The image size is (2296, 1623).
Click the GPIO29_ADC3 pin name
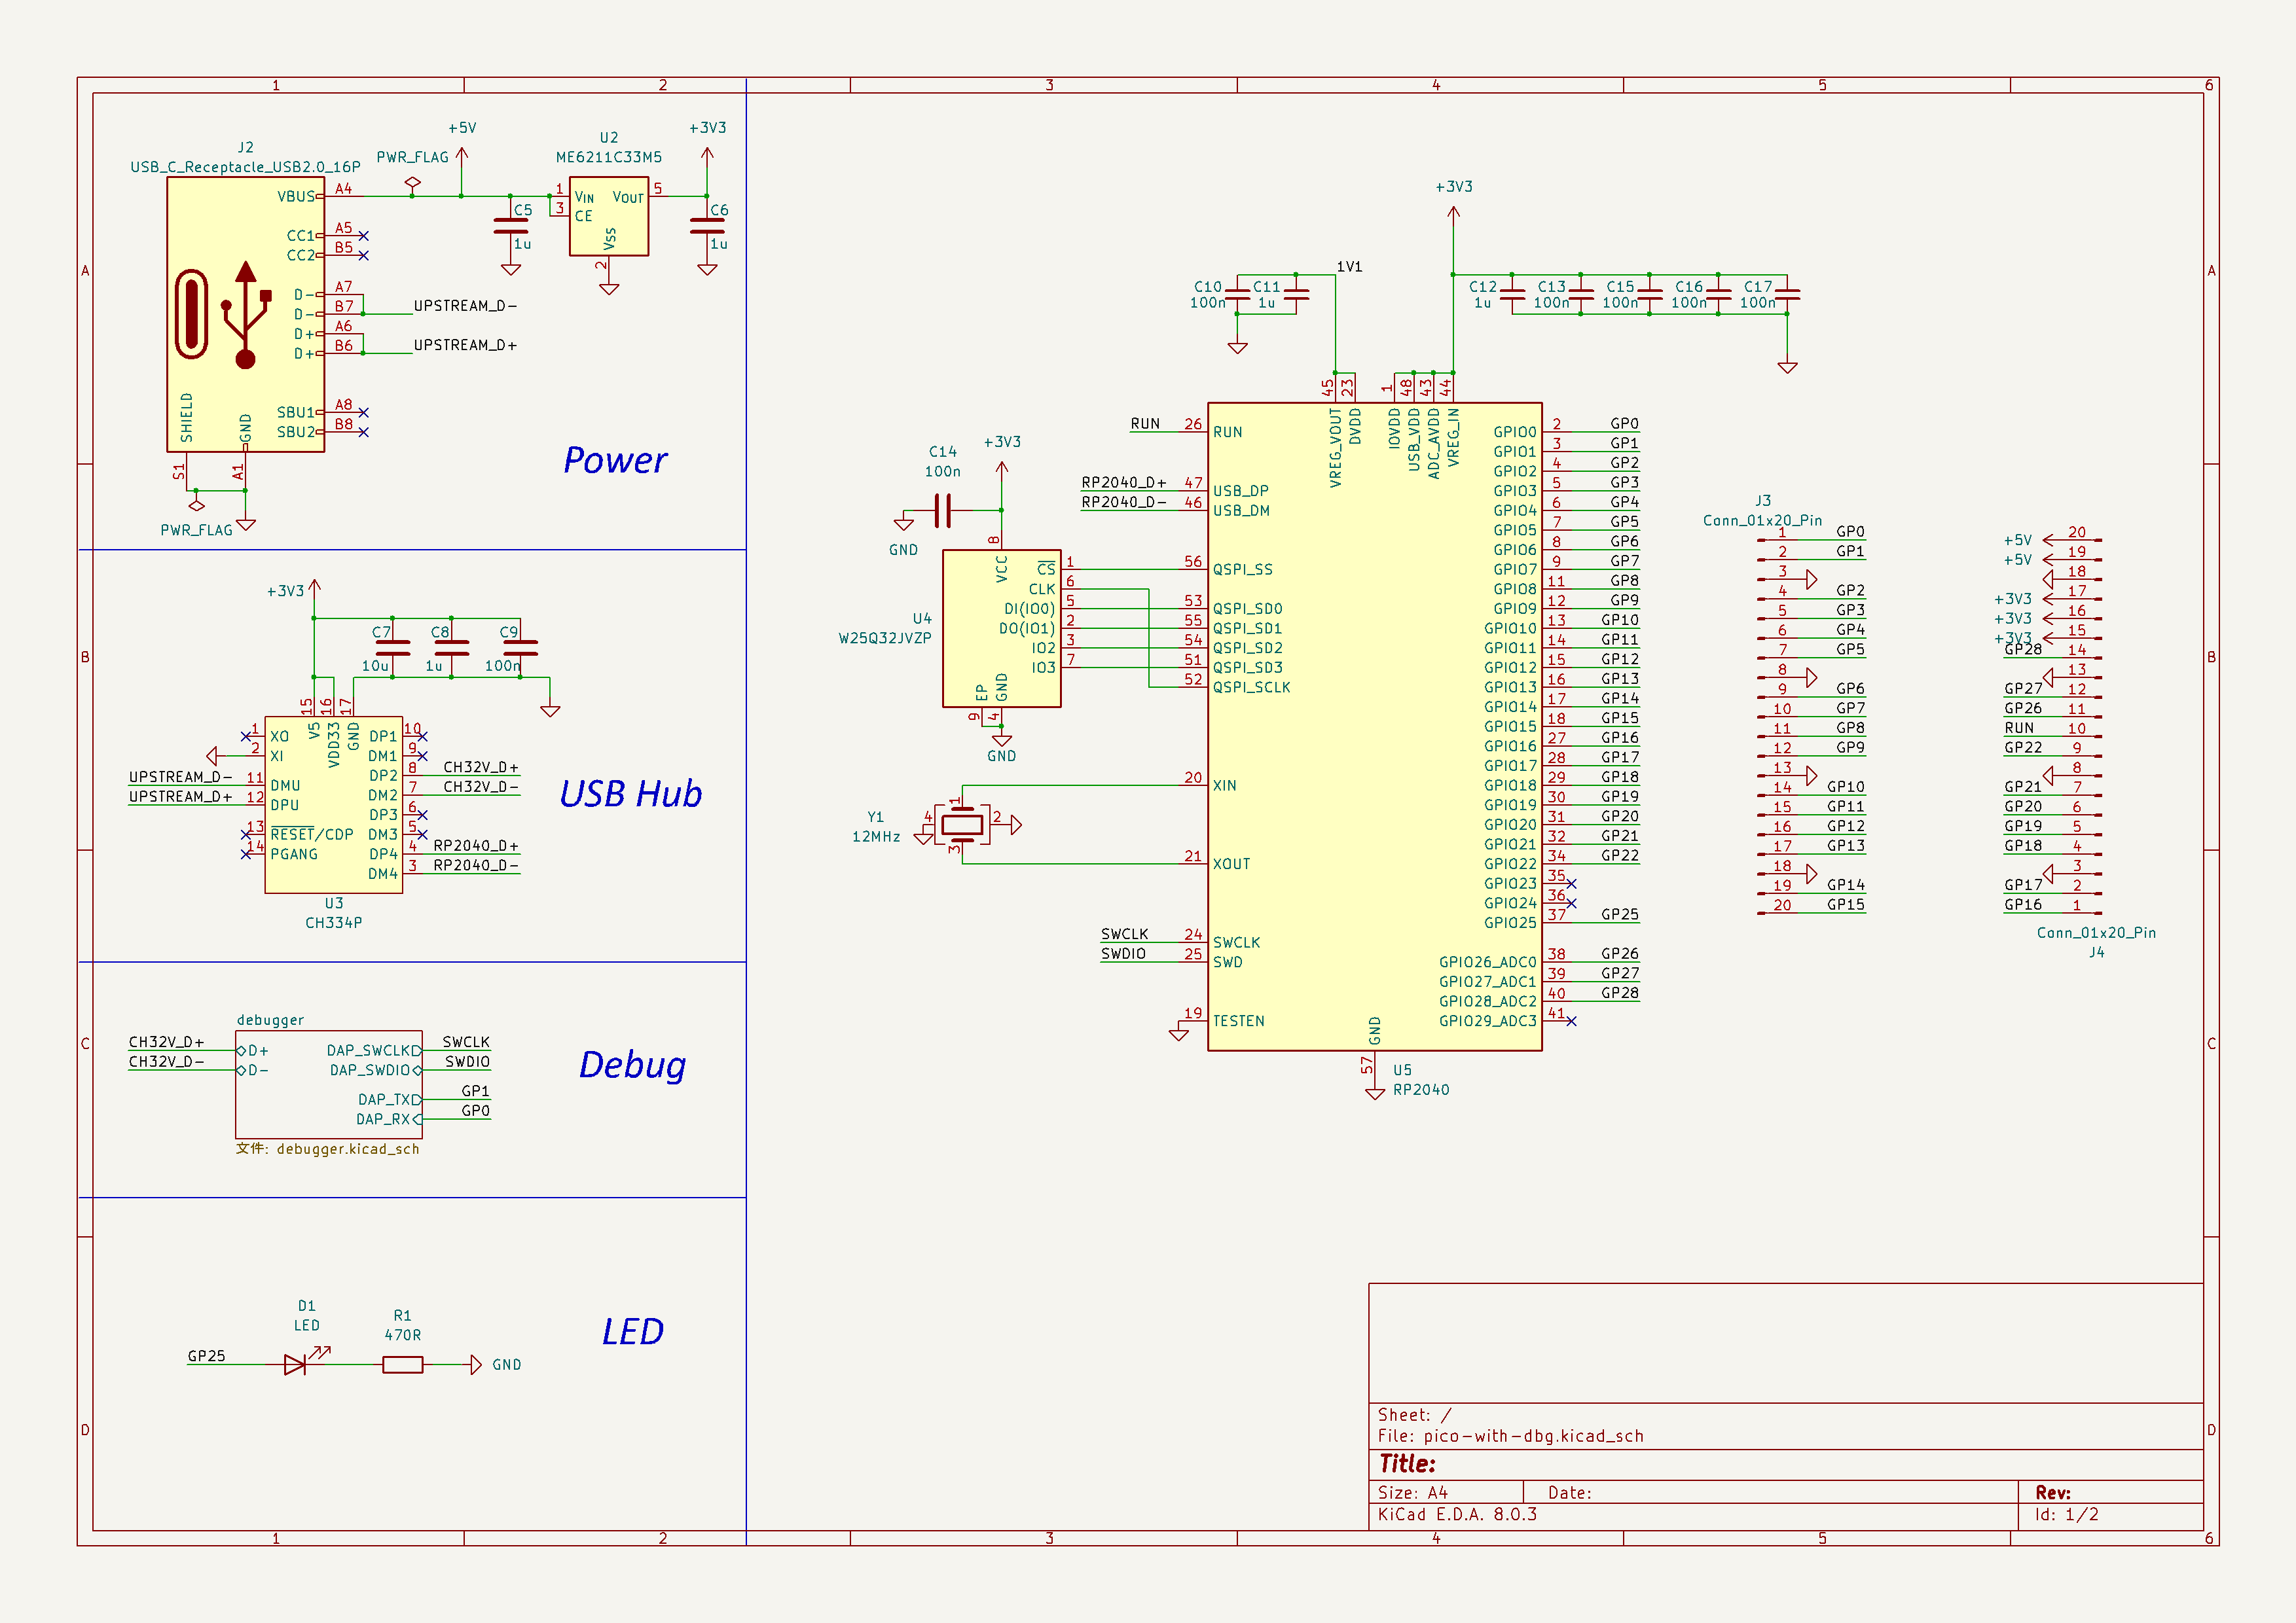click(1487, 1022)
